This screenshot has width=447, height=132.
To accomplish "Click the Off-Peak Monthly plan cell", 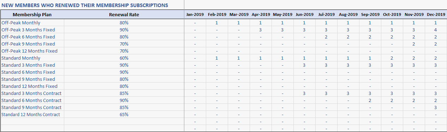I will click(x=32, y=23).
